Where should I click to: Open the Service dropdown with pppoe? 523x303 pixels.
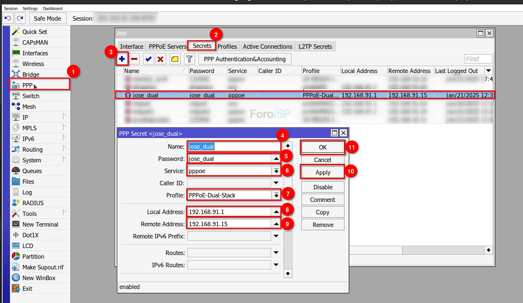(276, 171)
